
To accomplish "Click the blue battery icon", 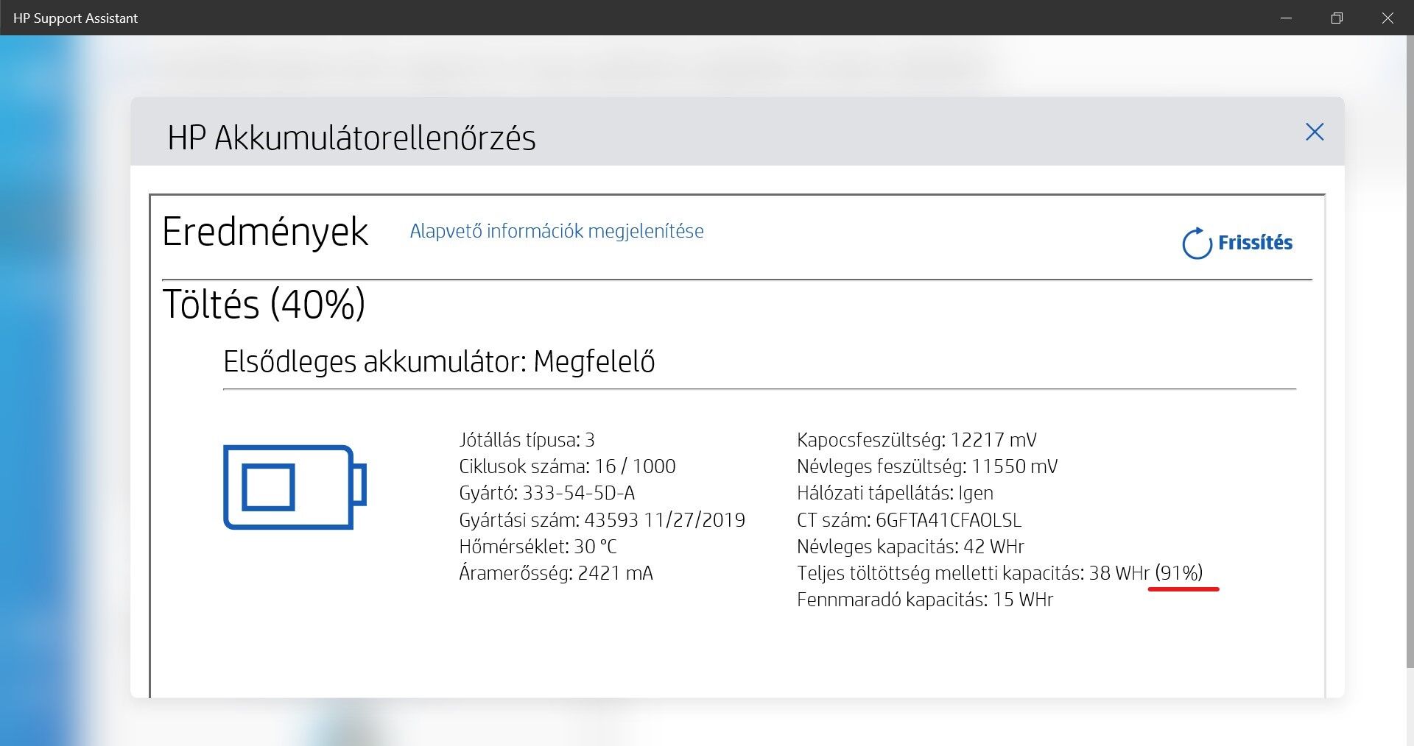I will point(295,487).
